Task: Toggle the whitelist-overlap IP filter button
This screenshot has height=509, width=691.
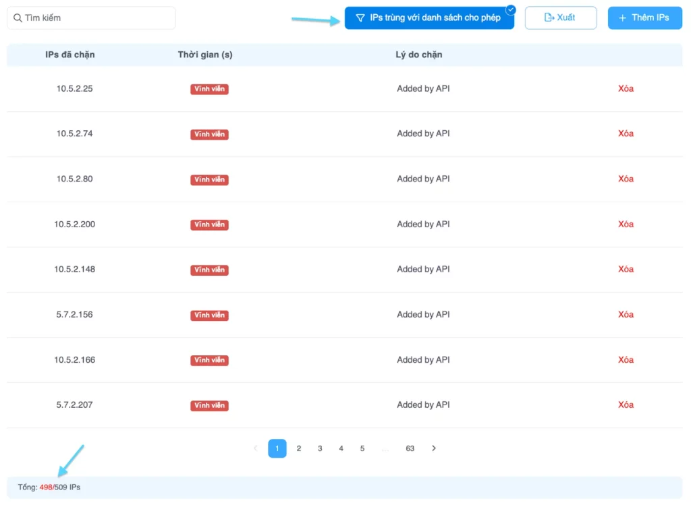Action: pyautogui.click(x=429, y=18)
